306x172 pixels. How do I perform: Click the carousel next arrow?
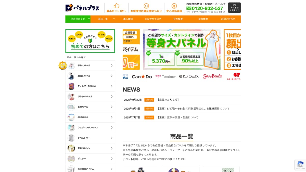click(x=237, y=49)
